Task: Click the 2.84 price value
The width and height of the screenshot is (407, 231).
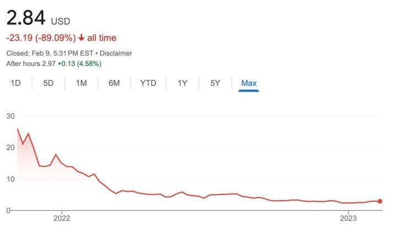Action: click(x=25, y=19)
